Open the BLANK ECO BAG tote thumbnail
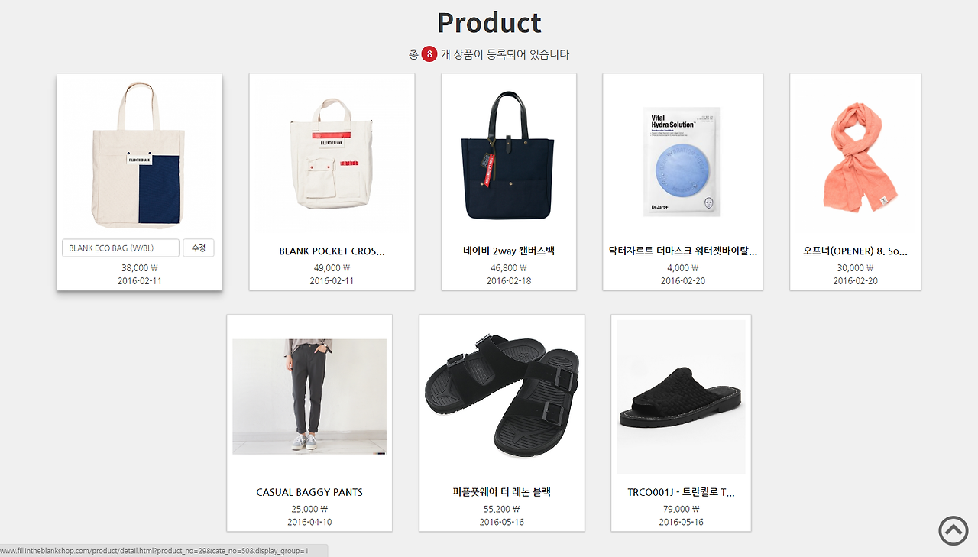This screenshot has height=557, width=978. (140, 154)
